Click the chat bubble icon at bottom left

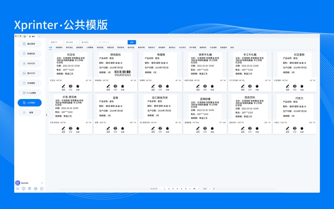click(41, 189)
